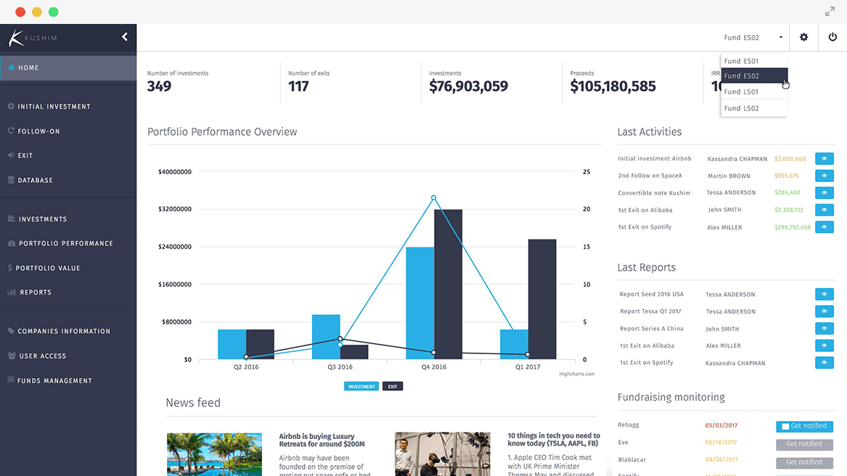847x476 pixels.
Task: Open Portfolio Performance from the sidebar
Action: click(x=65, y=244)
